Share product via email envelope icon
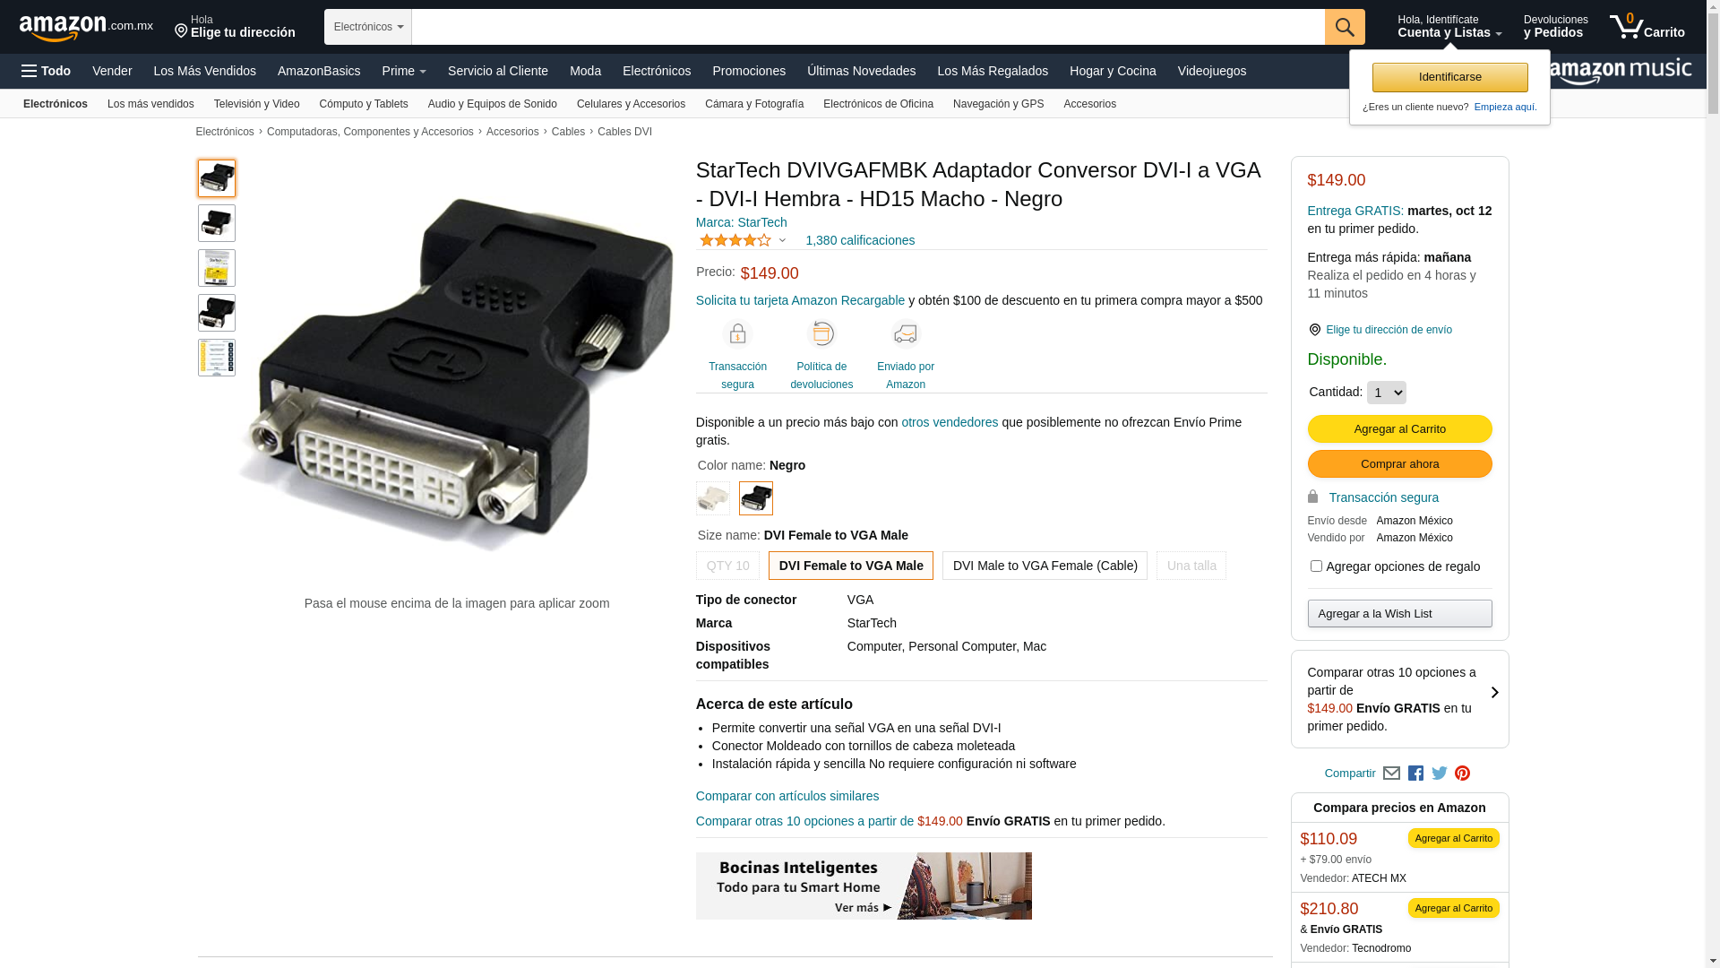This screenshot has width=1720, height=968. (1391, 774)
